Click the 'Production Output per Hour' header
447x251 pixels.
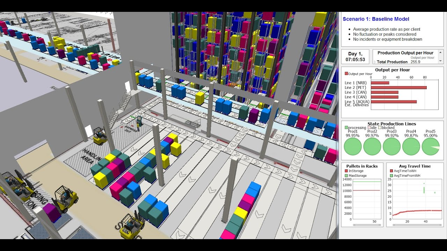click(405, 53)
